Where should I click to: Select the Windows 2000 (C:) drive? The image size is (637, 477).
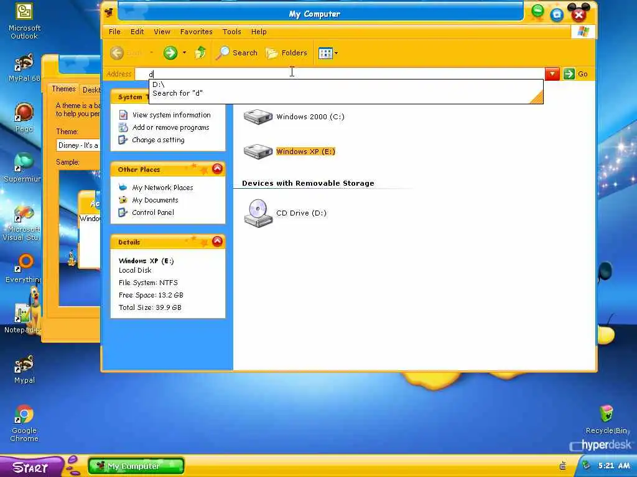click(294, 117)
